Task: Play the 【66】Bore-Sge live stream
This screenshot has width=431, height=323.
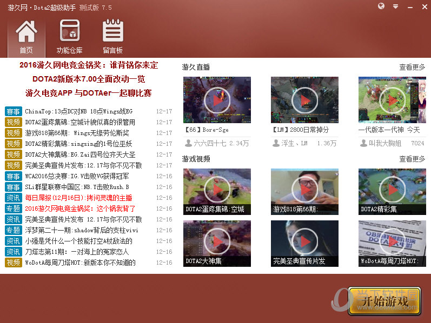Action: [x=217, y=100]
